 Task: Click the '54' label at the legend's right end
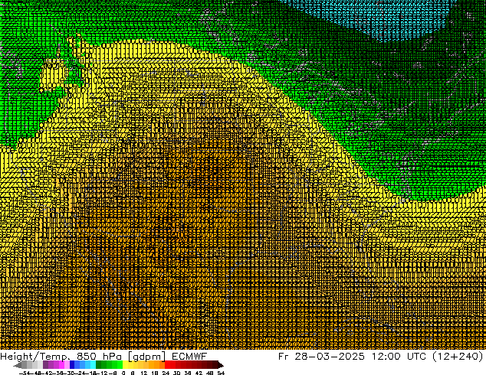click(221, 373)
